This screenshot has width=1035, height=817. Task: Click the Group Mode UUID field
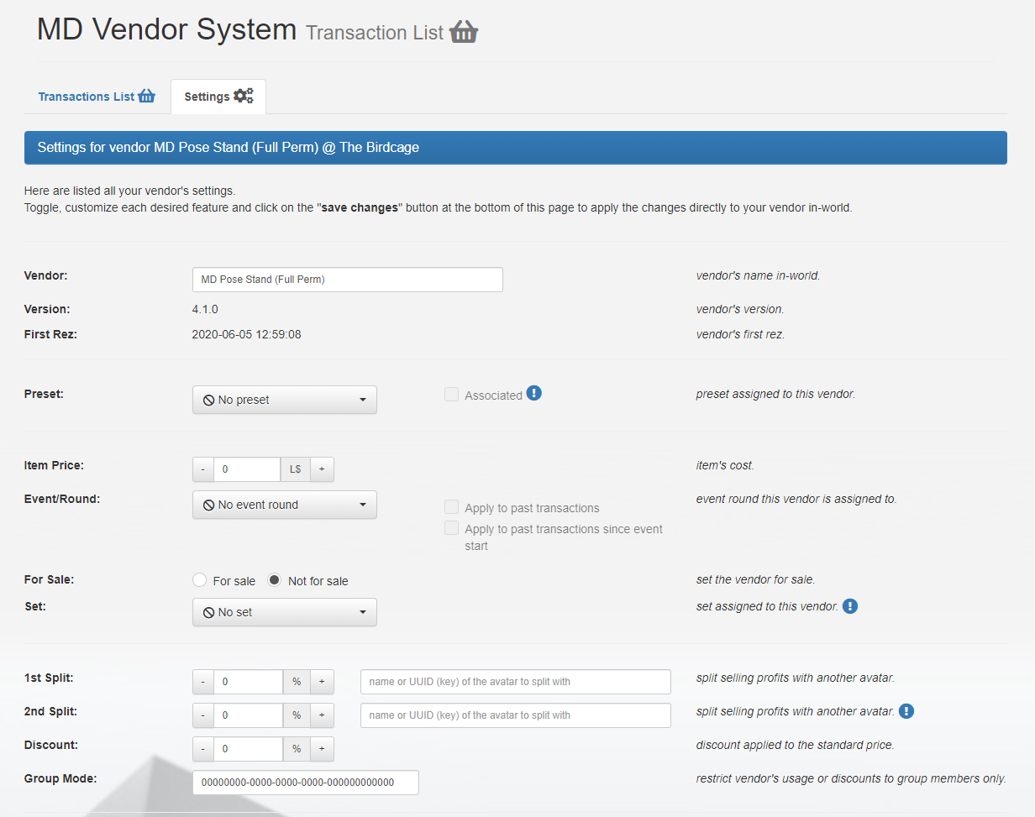[306, 783]
